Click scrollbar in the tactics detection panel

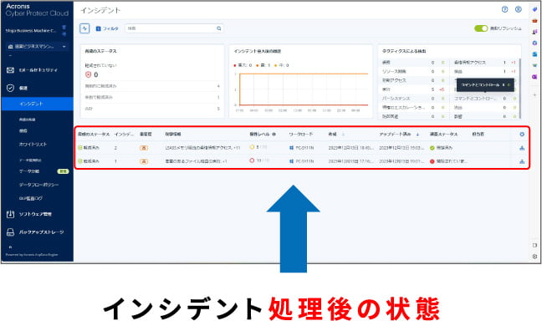coord(520,88)
